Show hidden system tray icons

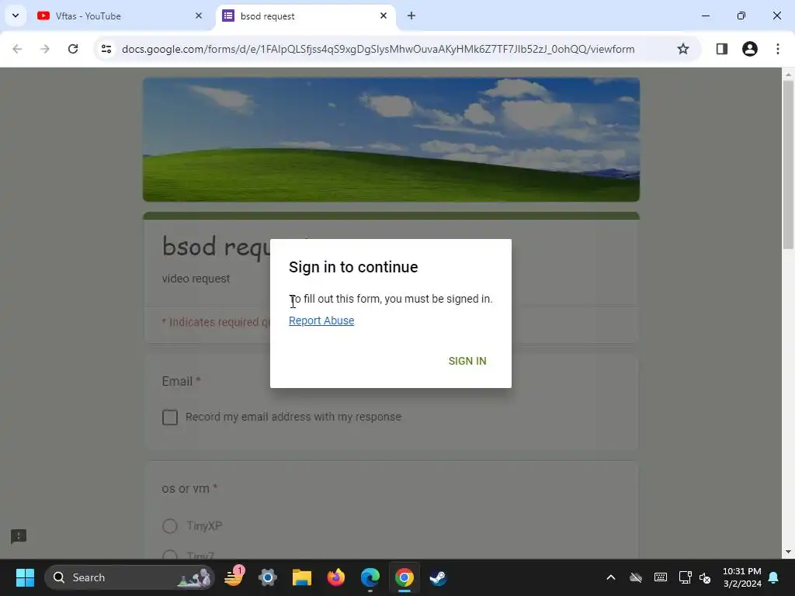click(x=611, y=577)
